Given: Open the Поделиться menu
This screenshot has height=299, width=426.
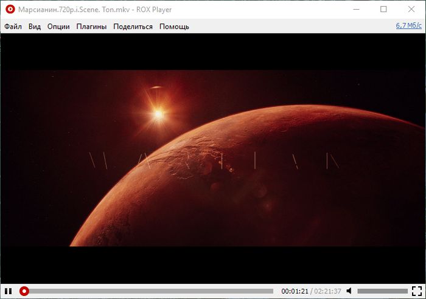Looking at the screenshot, I should pyautogui.click(x=133, y=26).
